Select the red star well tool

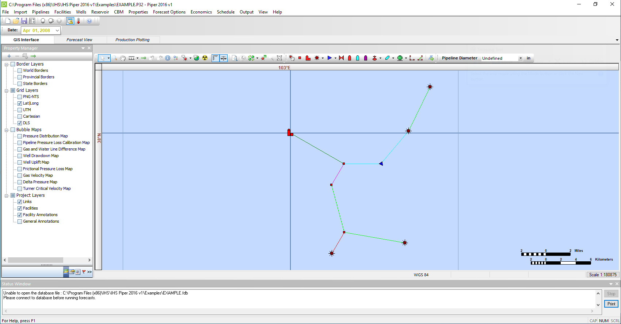coord(317,58)
